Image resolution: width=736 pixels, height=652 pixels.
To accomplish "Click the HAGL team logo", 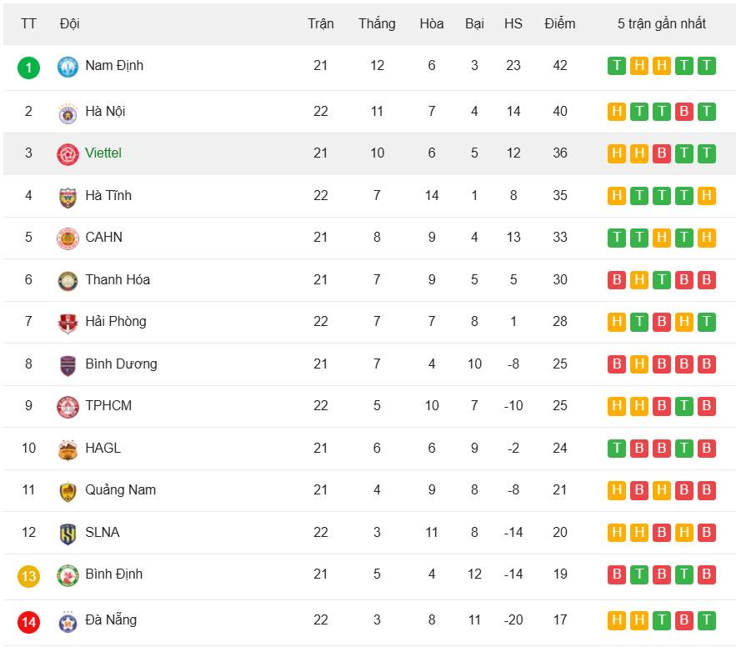I will point(68,449).
